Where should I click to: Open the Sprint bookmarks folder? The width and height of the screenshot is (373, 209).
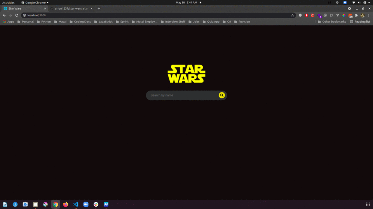click(122, 22)
